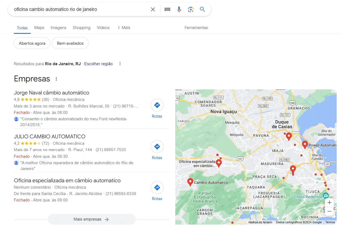Toggle the Bem avaliados filter
The width and height of the screenshot is (342, 228).
(70, 43)
